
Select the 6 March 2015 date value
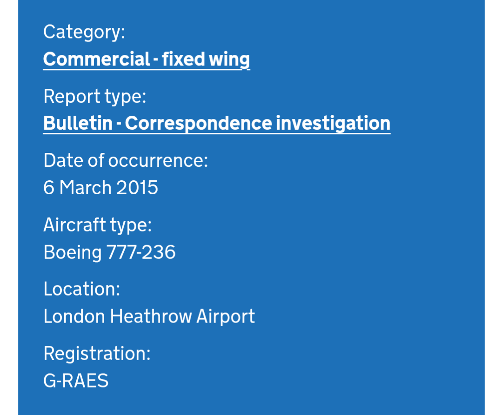[100, 188]
